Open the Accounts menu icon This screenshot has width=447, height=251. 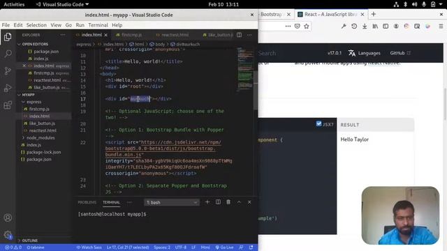[8, 218]
